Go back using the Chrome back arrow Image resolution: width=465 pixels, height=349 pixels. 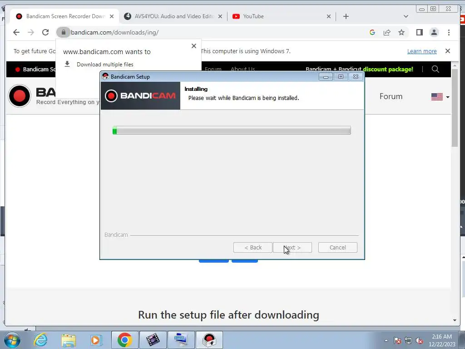click(x=16, y=32)
